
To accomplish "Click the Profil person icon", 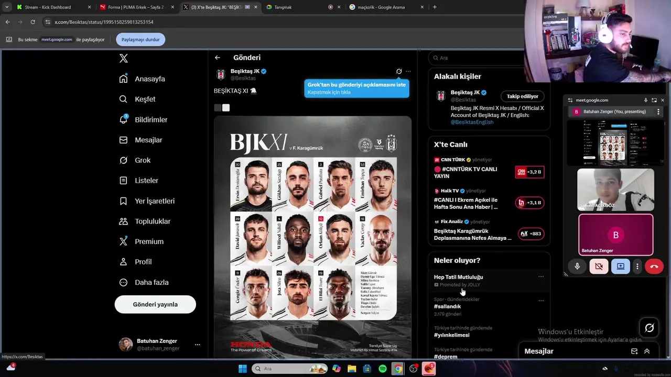I will pos(123,262).
